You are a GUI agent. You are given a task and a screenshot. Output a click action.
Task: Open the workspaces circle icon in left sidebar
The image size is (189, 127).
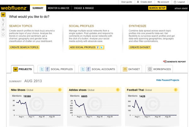[3, 35]
